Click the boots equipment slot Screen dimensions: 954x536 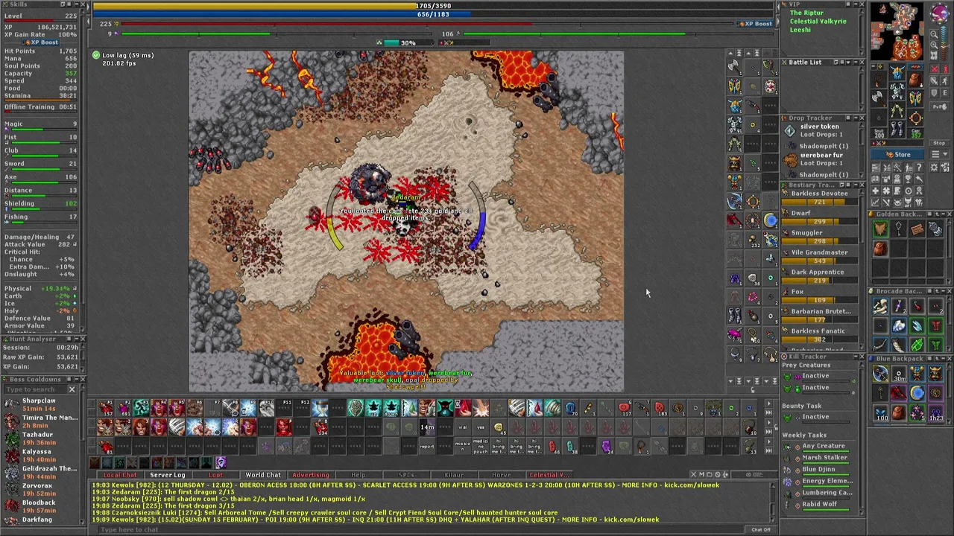[897, 129]
